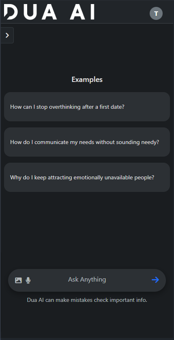Show the chat history panel via right arrow
Screen dimensions: 174x340
pos(7,35)
